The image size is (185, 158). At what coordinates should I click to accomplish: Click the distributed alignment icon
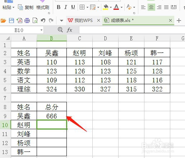pyautogui.click(x=174, y=7)
